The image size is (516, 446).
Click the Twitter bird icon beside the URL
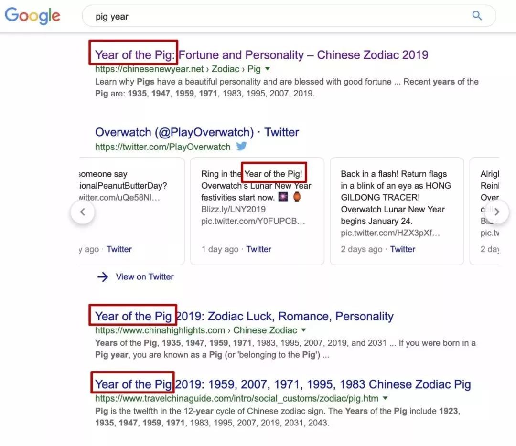[242, 146]
